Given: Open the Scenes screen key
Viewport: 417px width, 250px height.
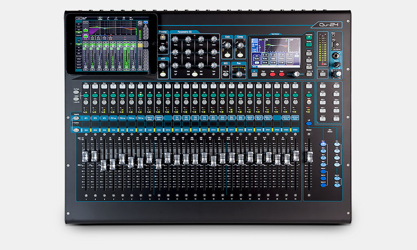Looking at the screenshot, I should tap(309, 67).
